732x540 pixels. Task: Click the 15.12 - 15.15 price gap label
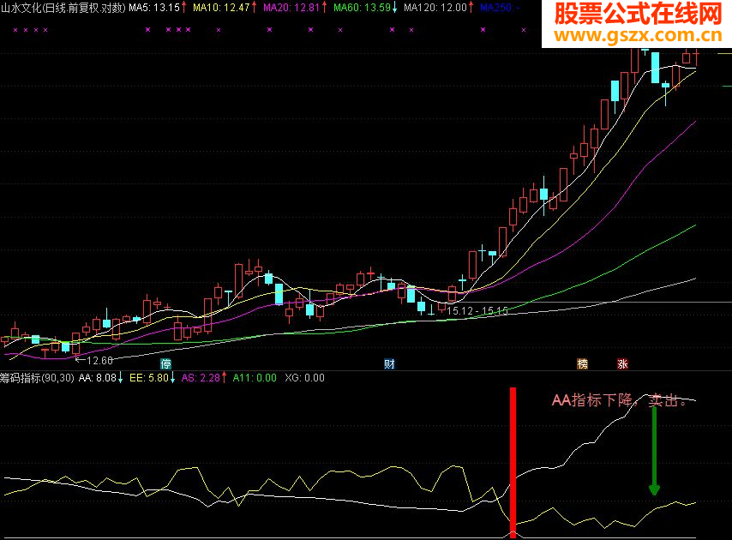[477, 310]
